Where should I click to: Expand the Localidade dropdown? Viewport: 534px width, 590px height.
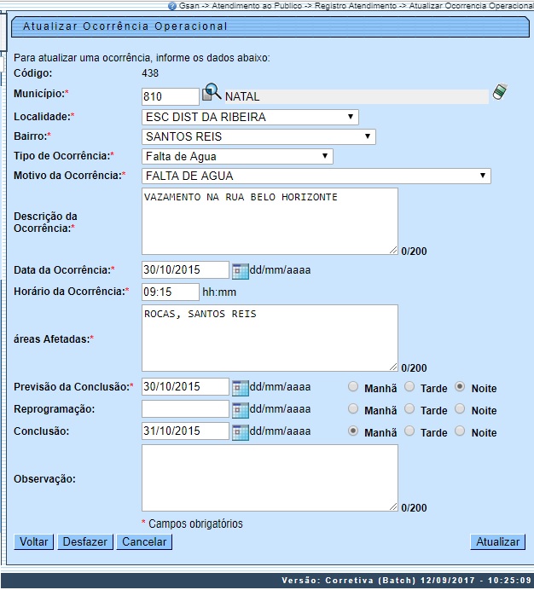pos(250,117)
